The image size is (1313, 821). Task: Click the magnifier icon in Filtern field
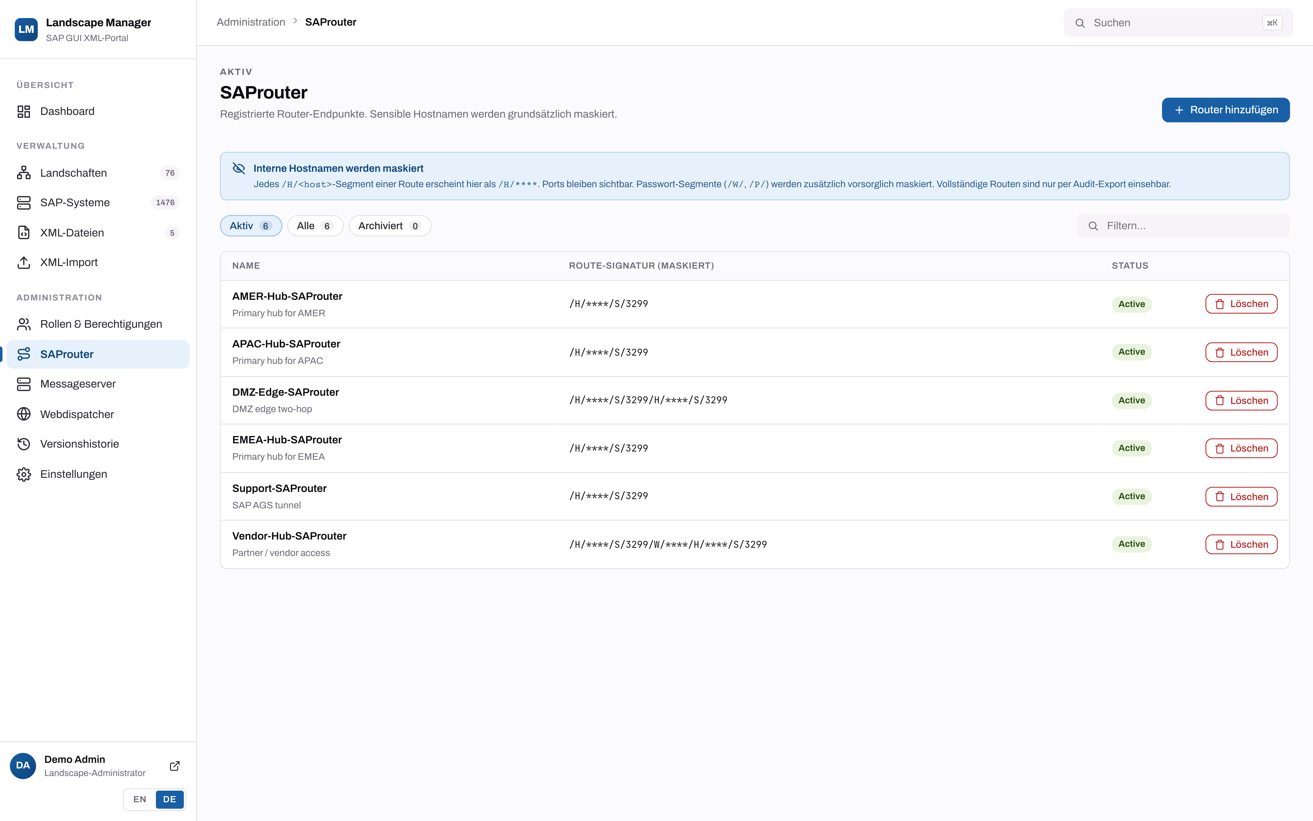[1093, 226]
